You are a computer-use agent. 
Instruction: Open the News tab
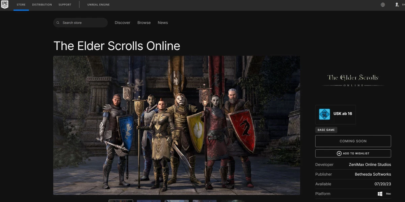point(163,23)
